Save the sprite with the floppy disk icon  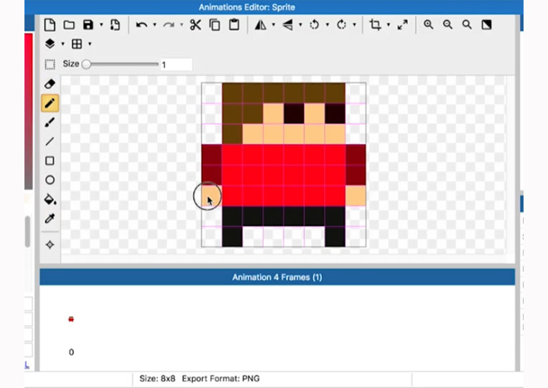pyautogui.click(x=88, y=25)
